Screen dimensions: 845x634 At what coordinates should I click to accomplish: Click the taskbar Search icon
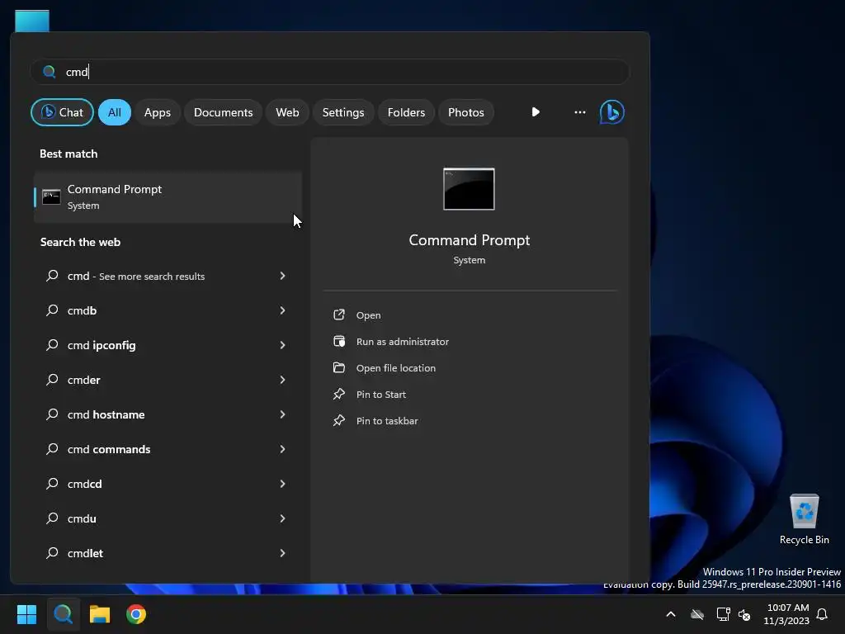click(x=63, y=614)
